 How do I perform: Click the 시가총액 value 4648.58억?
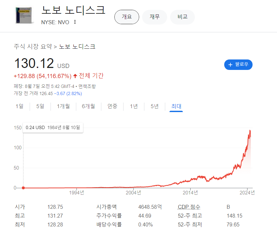150,207
